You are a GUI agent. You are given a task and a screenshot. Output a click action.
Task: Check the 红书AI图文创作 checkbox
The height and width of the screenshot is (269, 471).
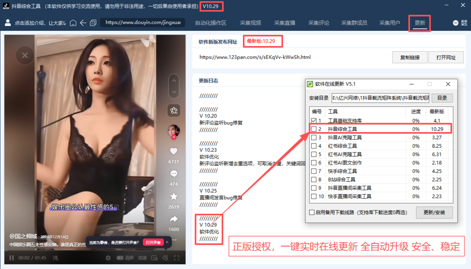(314, 163)
